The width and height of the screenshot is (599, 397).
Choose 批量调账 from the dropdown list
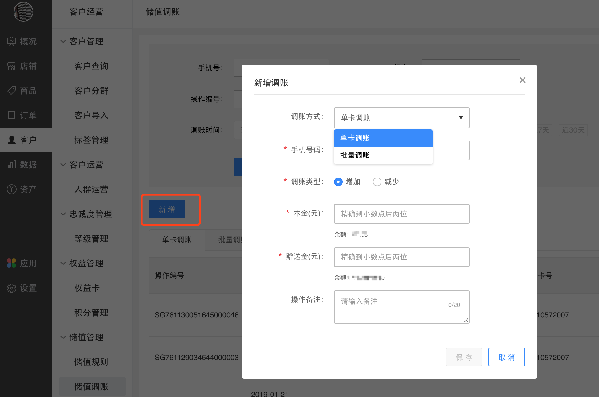[354, 155]
